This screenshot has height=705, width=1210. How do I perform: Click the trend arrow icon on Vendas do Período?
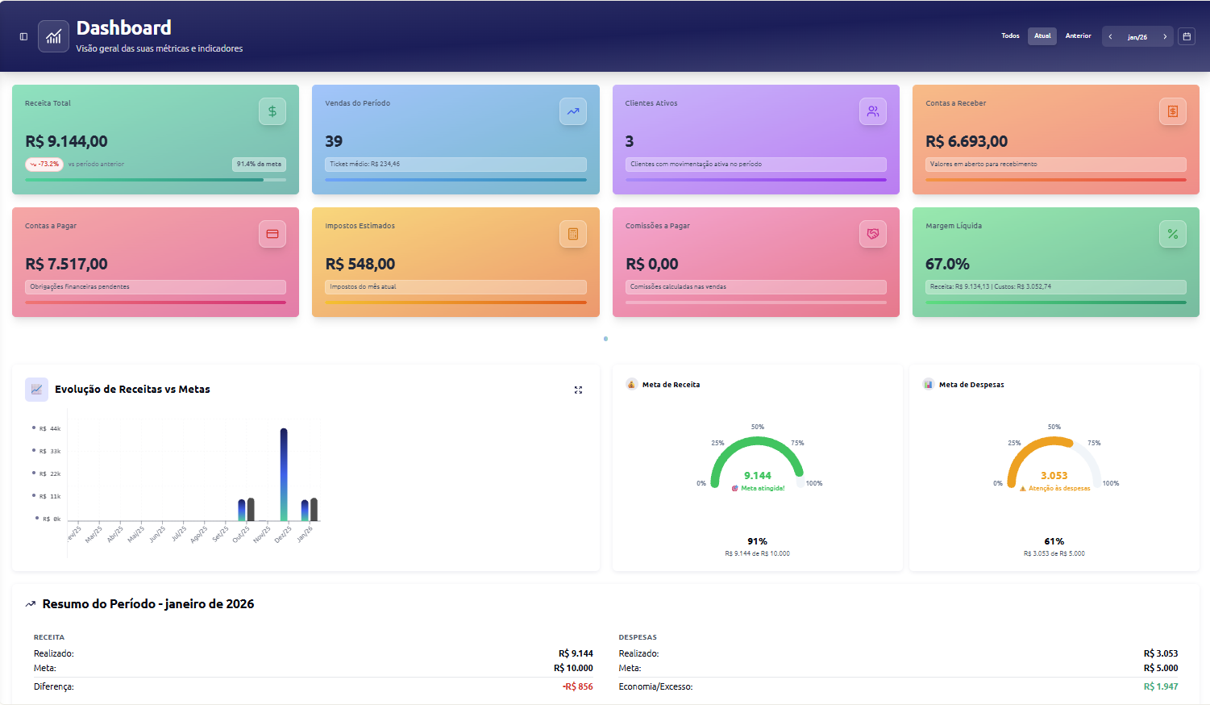click(x=573, y=111)
